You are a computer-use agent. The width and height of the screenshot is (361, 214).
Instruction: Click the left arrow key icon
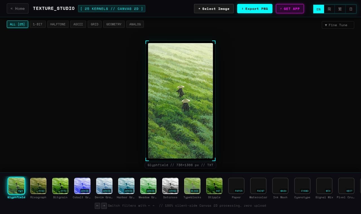click(x=97, y=206)
